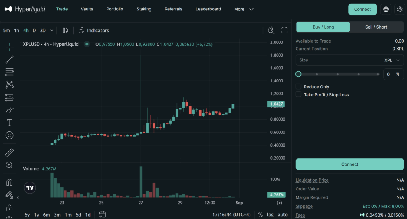Viewport: 407px width, 219px height.
Task: Click the Liquidation Price label
Action: (312, 180)
